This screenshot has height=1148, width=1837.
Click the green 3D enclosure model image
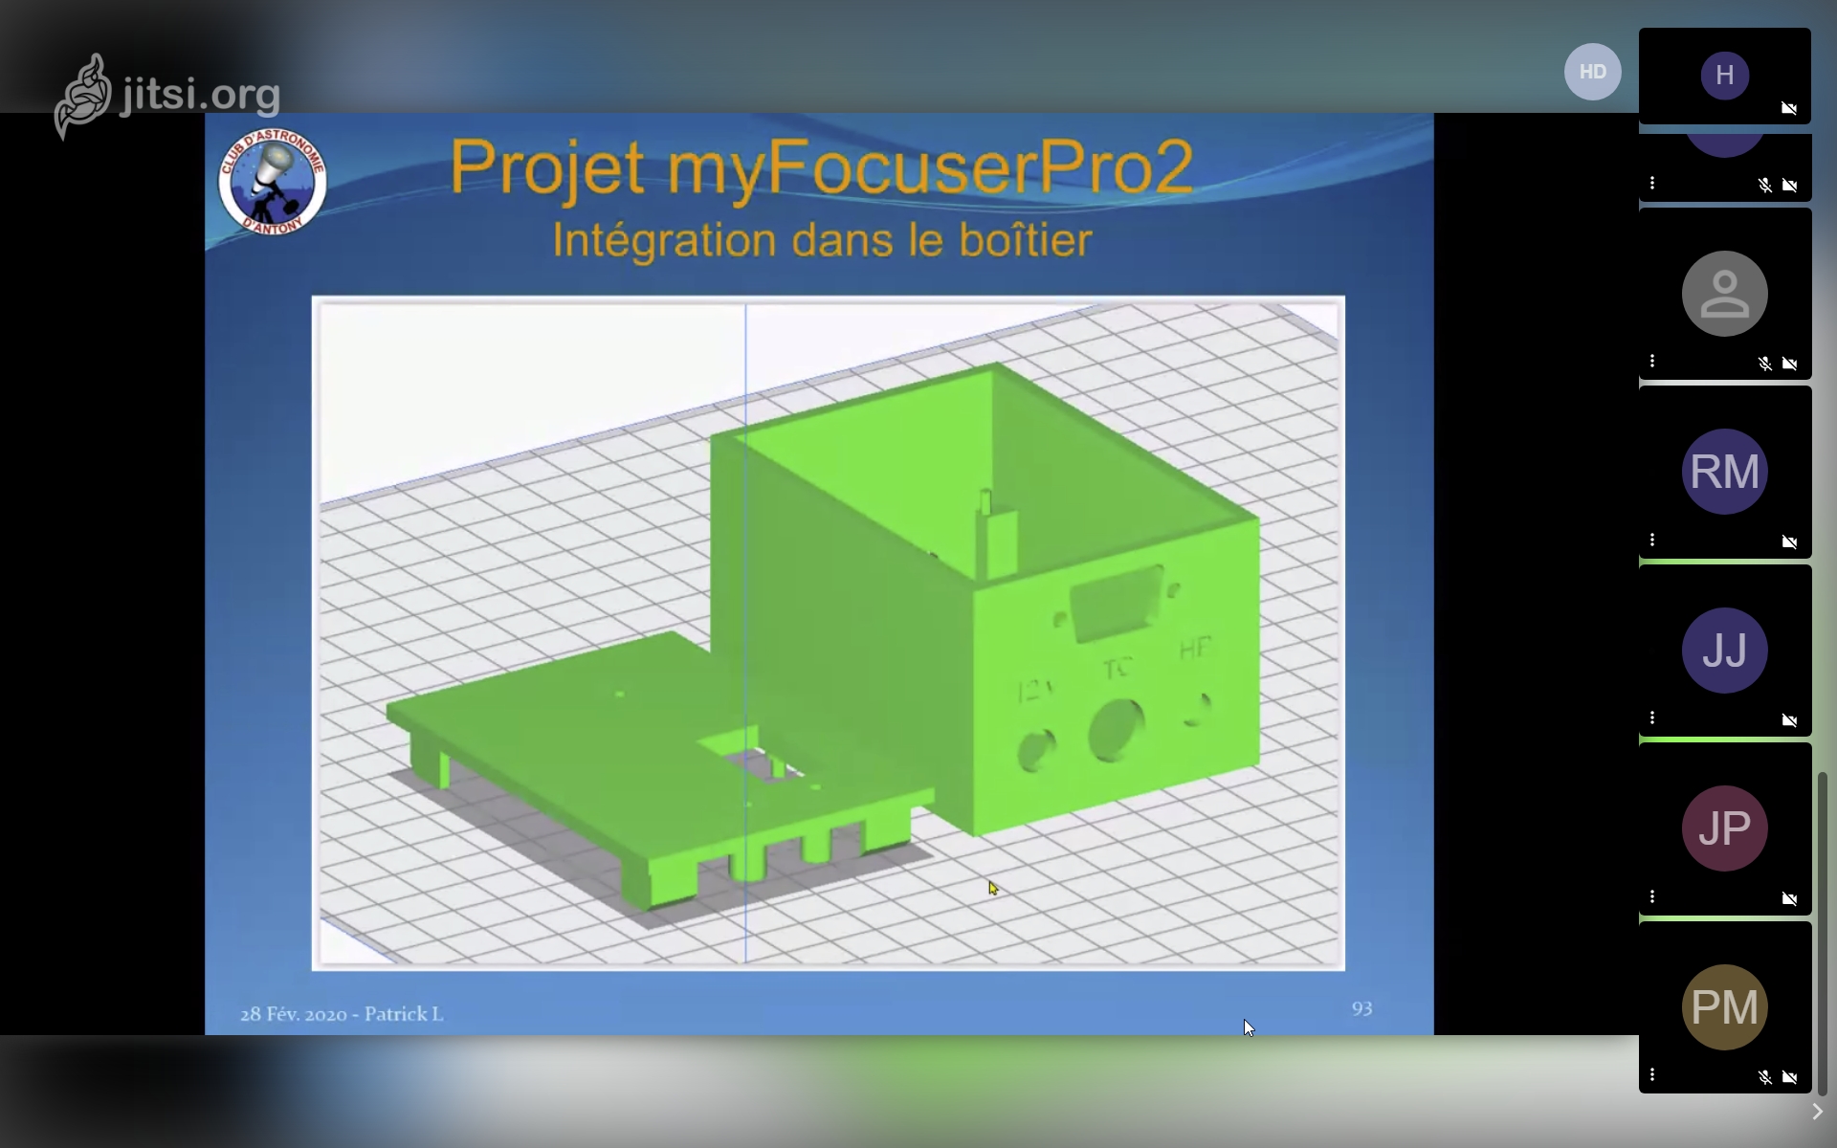coord(829,633)
